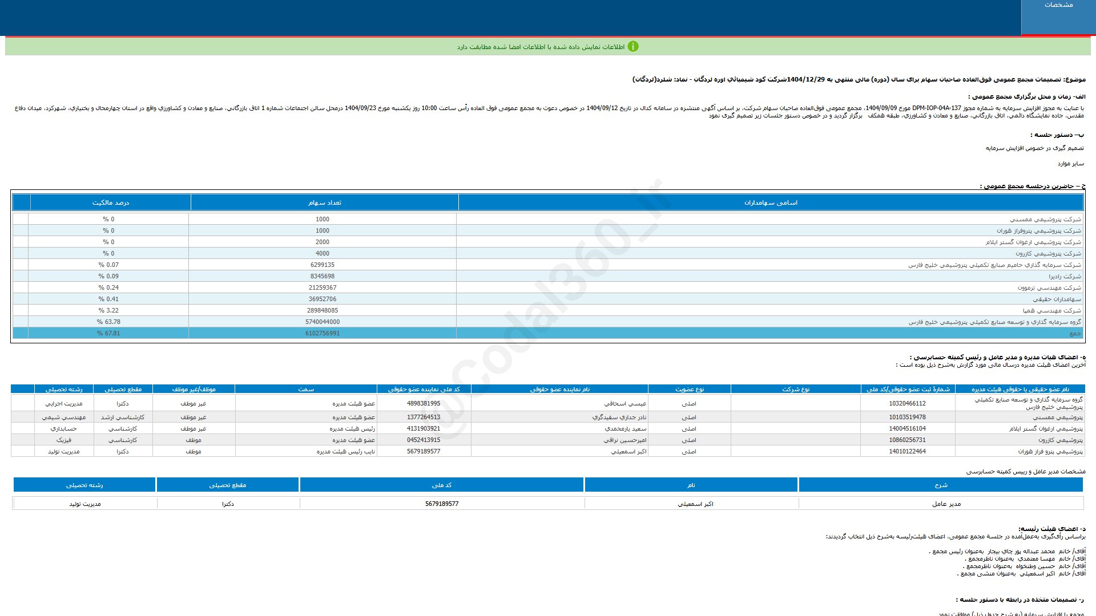Click the موظف/غیر موظف column header
Viewport: 1096px width, 616px height.
click(194, 389)
